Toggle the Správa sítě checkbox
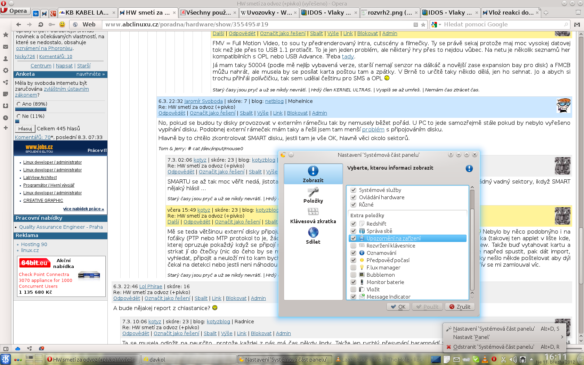Image resolution: width=584 pixels, height=365 pixels. [353, 231]
